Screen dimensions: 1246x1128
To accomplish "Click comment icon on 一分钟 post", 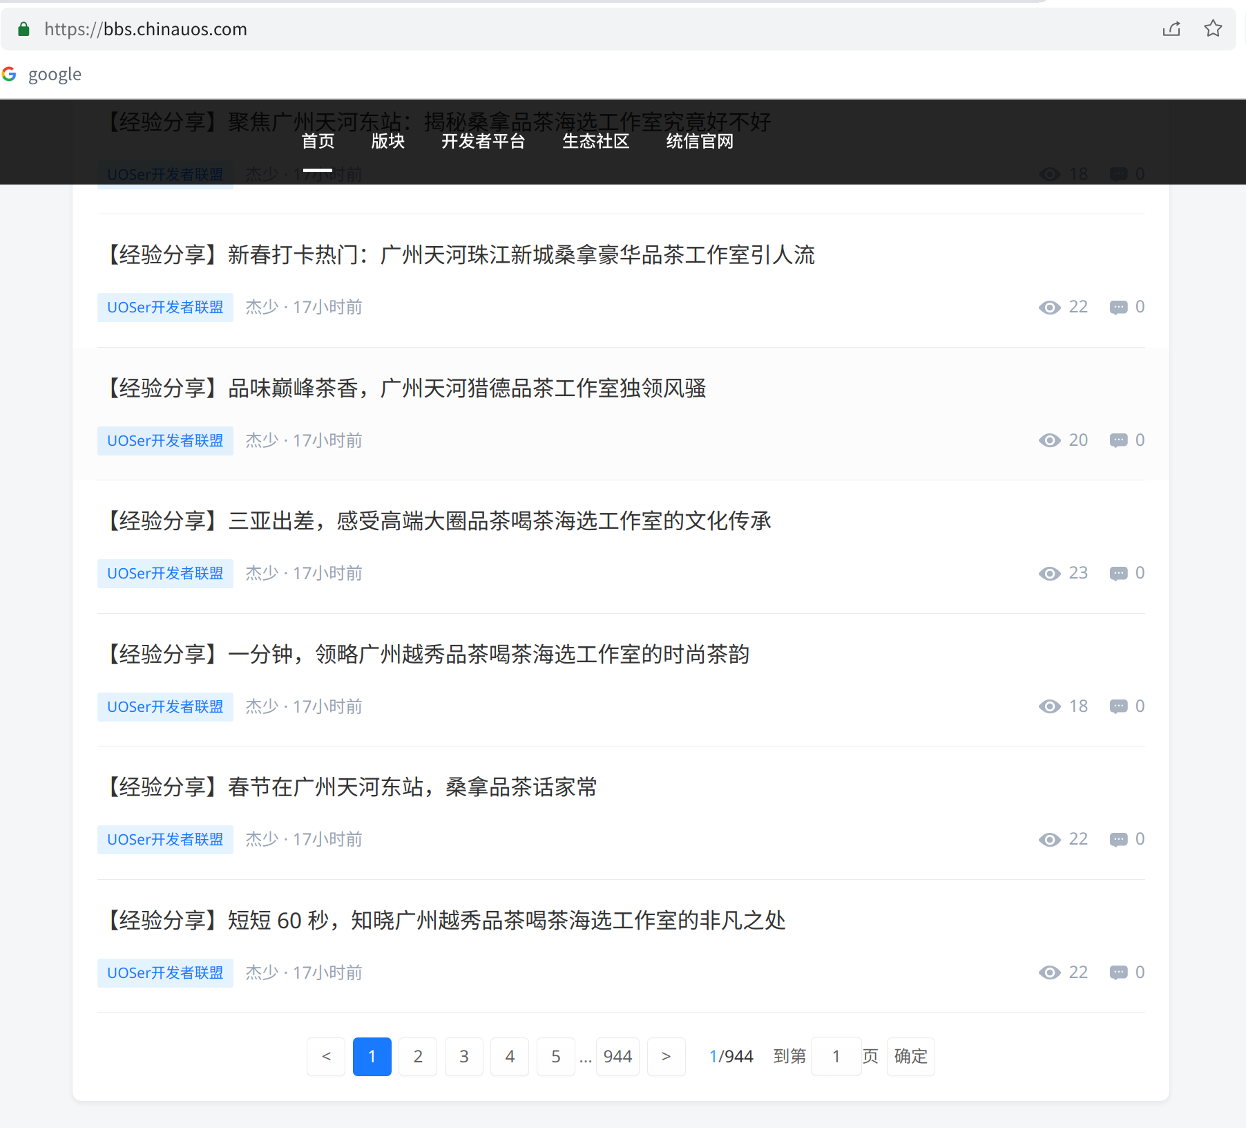I will [x=1119, y=706].
